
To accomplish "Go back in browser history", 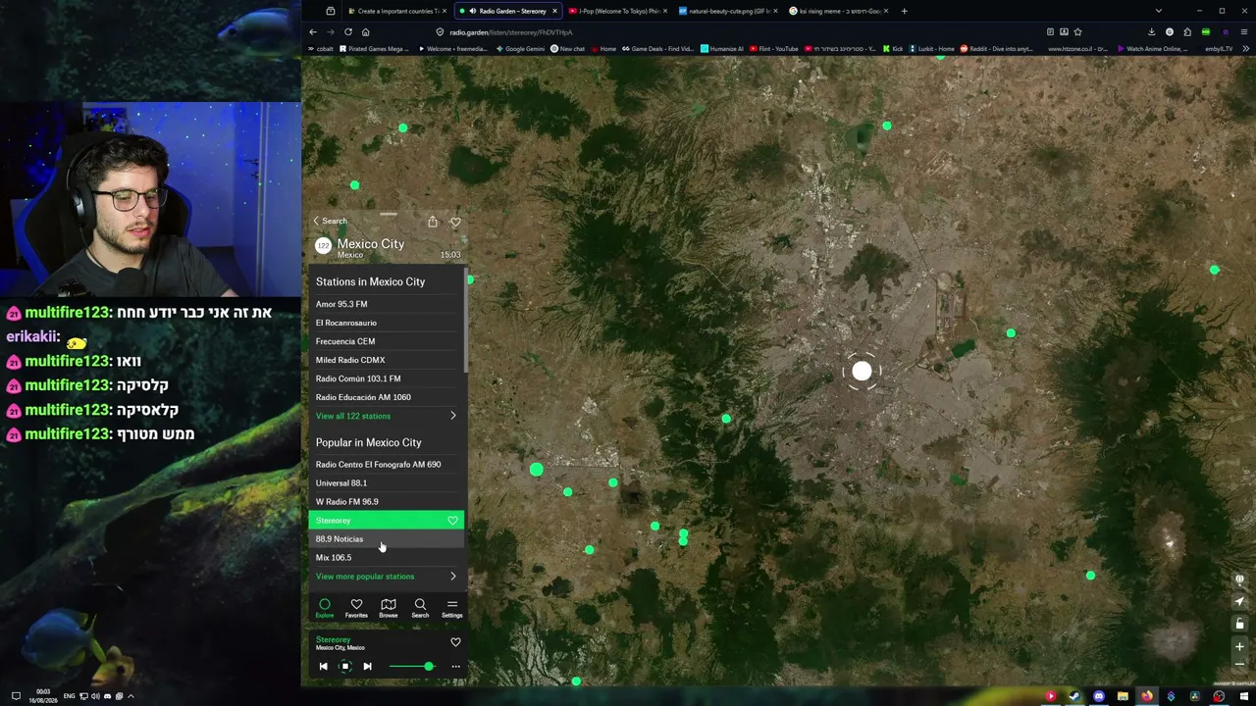I will [313, 31].
